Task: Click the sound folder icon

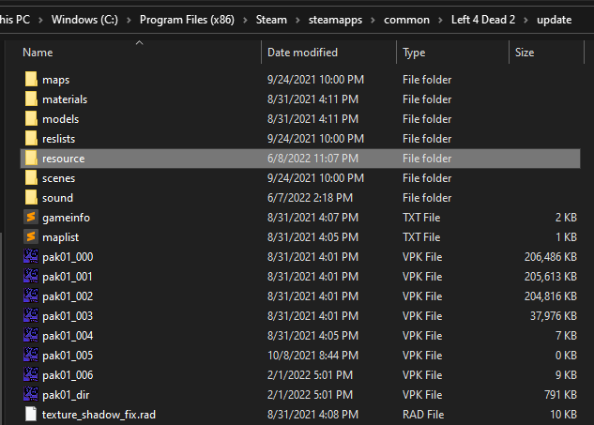Action: coord(31,198)
